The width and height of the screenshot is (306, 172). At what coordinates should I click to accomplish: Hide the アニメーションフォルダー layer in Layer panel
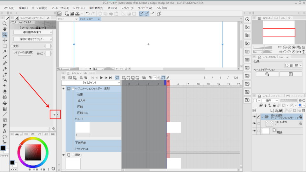(x=254, y=117)
